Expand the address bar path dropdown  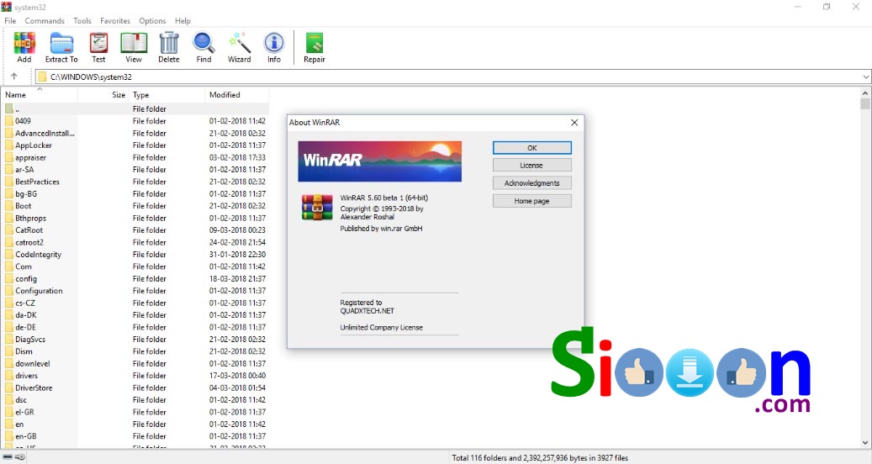(866, 77)
